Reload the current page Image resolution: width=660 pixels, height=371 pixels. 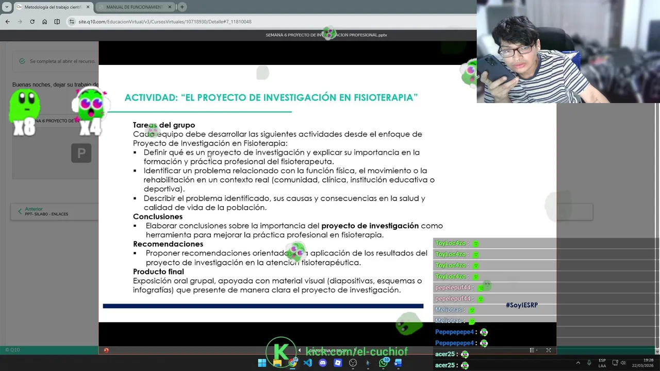[x=32, y=22]
